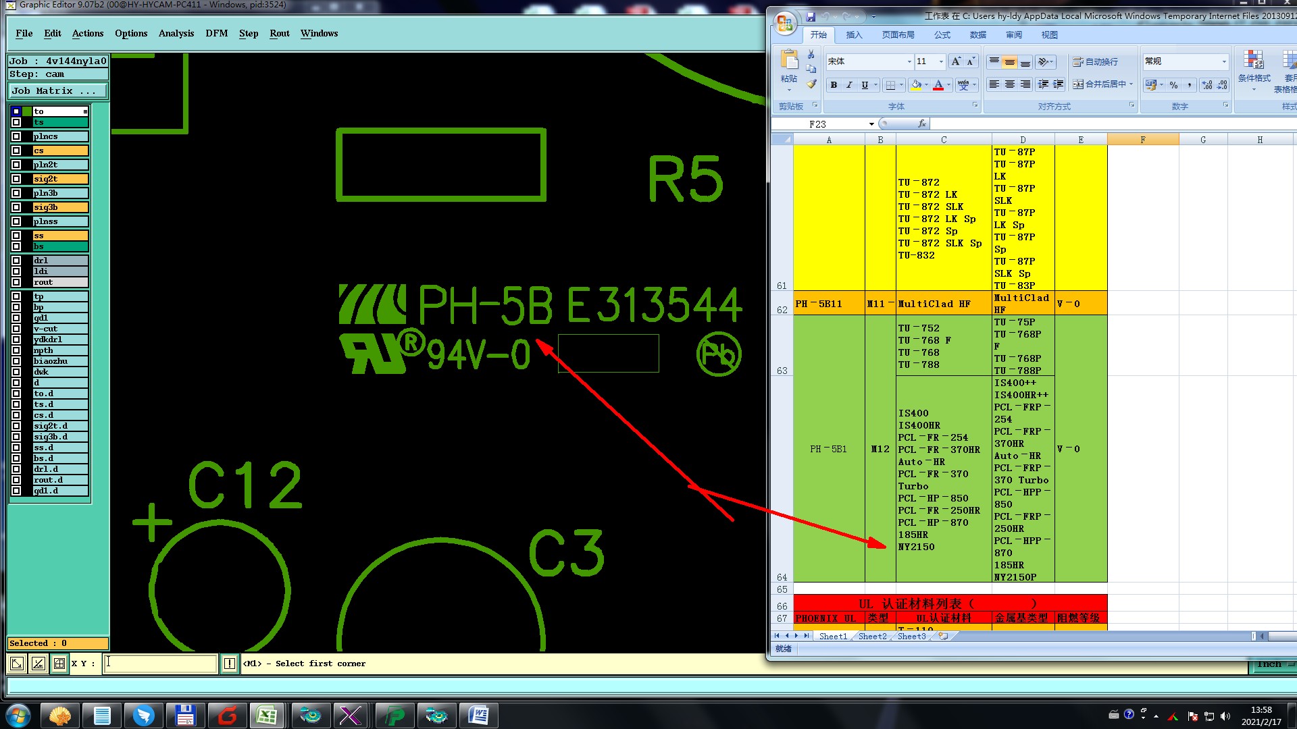This screenshot has height=729, width=1297.
Task: Open the DFM menu
Action: coord(216,33)
